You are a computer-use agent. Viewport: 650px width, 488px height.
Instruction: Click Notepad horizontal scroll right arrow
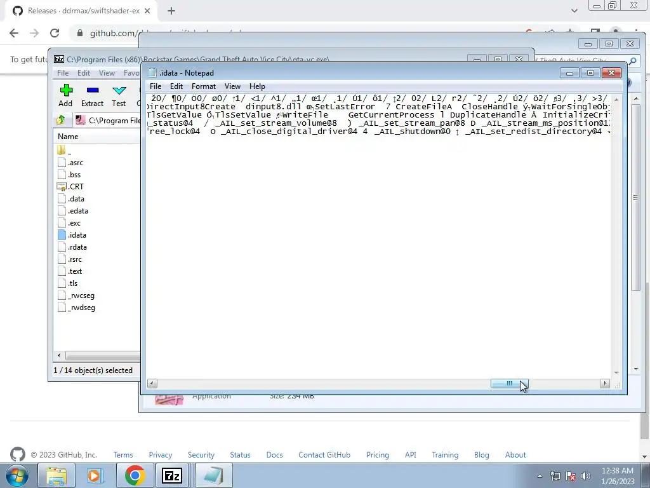(x=605, y=383)
